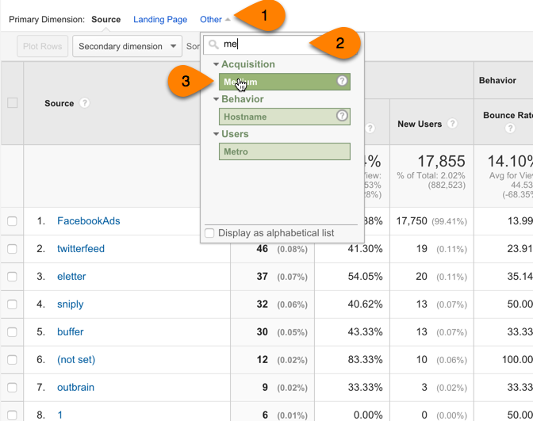Check the select-all checkbox in table header
Viewport: 533px width, 421px height.
click(x=12, y=103)
